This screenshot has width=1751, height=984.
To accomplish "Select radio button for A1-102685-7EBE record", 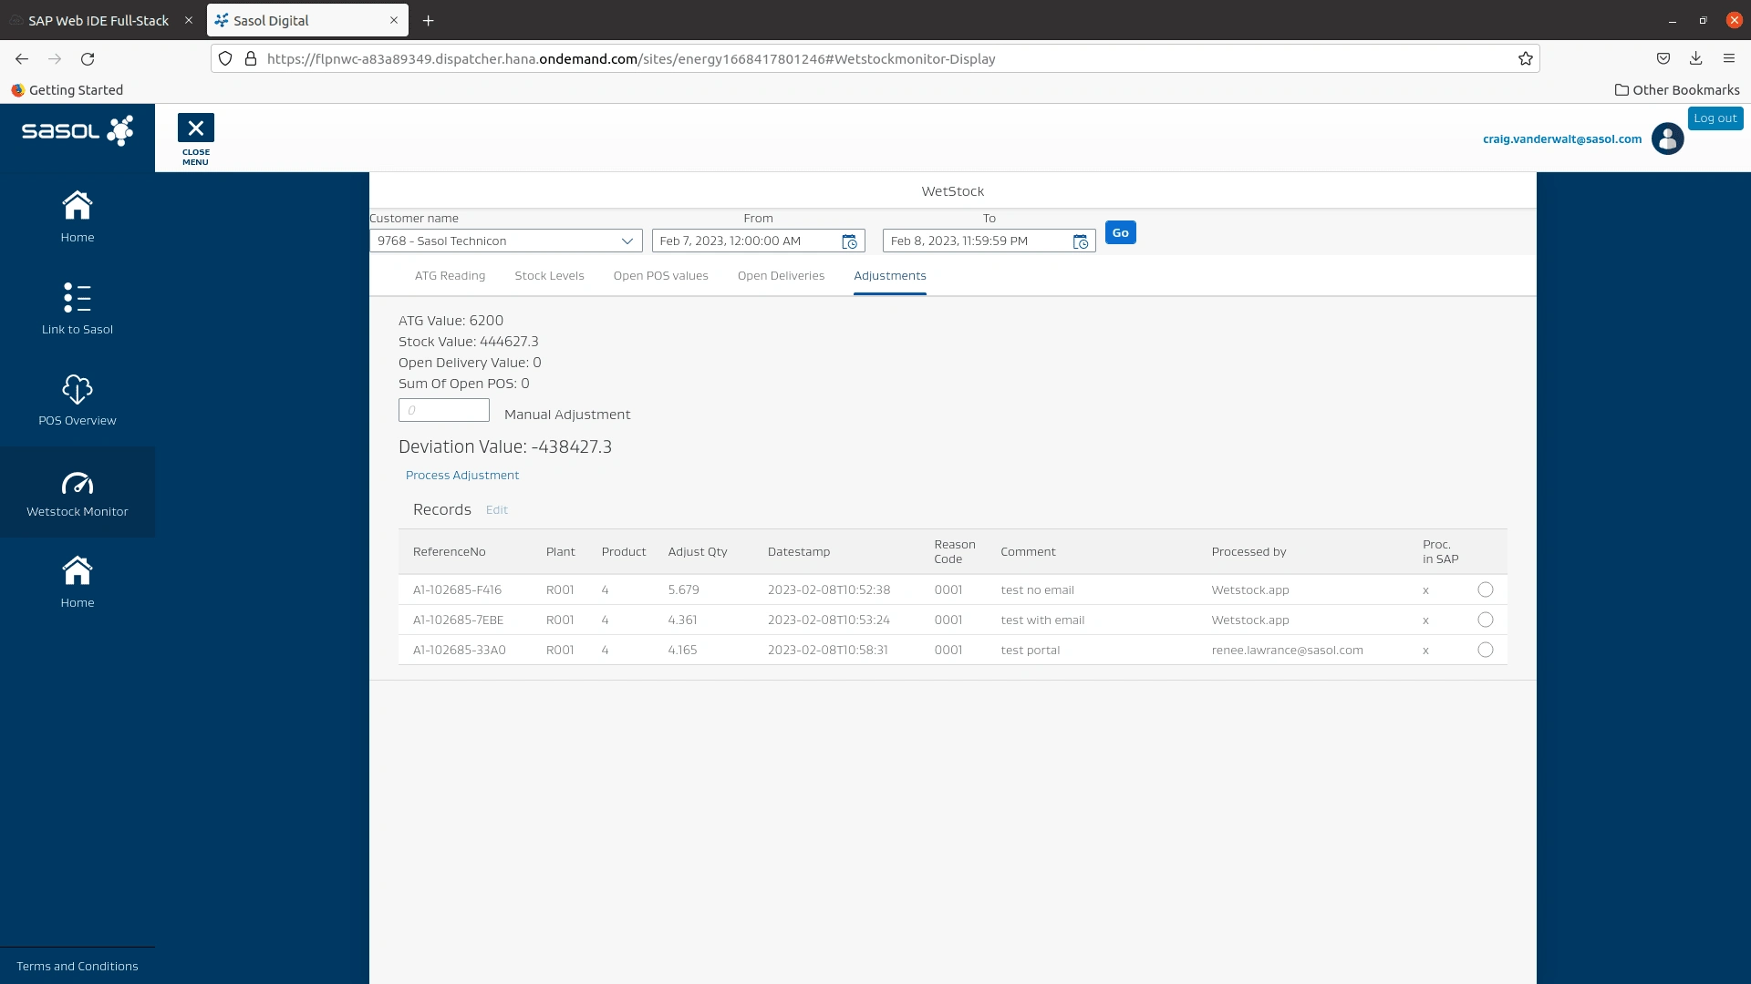I will pos(1485,620).
